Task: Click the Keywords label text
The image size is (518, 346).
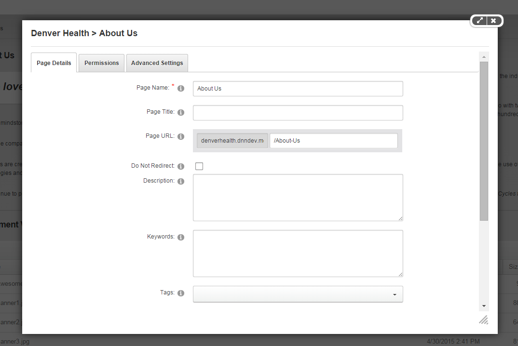Action: click(x=161, y=237)
